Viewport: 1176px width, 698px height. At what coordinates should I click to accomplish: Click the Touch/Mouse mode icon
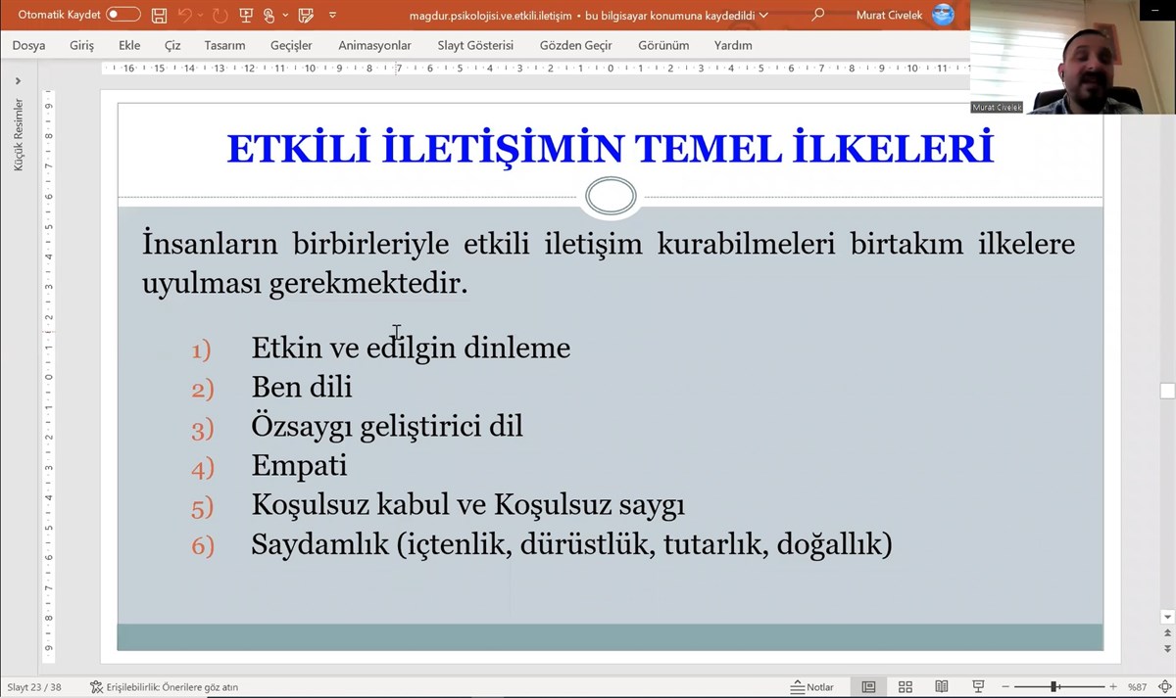click(x=269, y=16)
